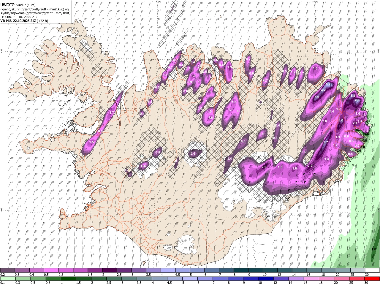The height and width of the screenshot is (285, 380).
Task: Click the '30' label under the rain scale
Action: click(367, 283)
